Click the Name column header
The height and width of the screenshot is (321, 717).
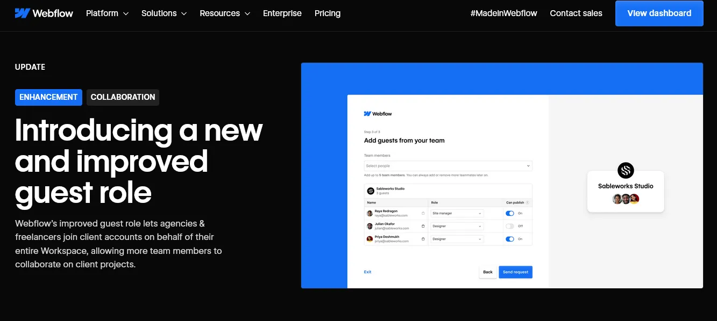pyautogui.click(x=371, y=203)
